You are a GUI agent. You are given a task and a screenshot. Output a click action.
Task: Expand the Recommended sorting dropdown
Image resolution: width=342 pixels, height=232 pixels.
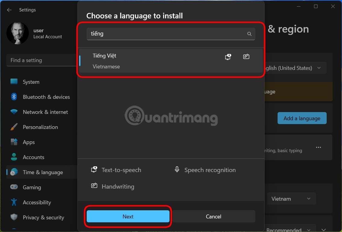click(x=308, y=229)
